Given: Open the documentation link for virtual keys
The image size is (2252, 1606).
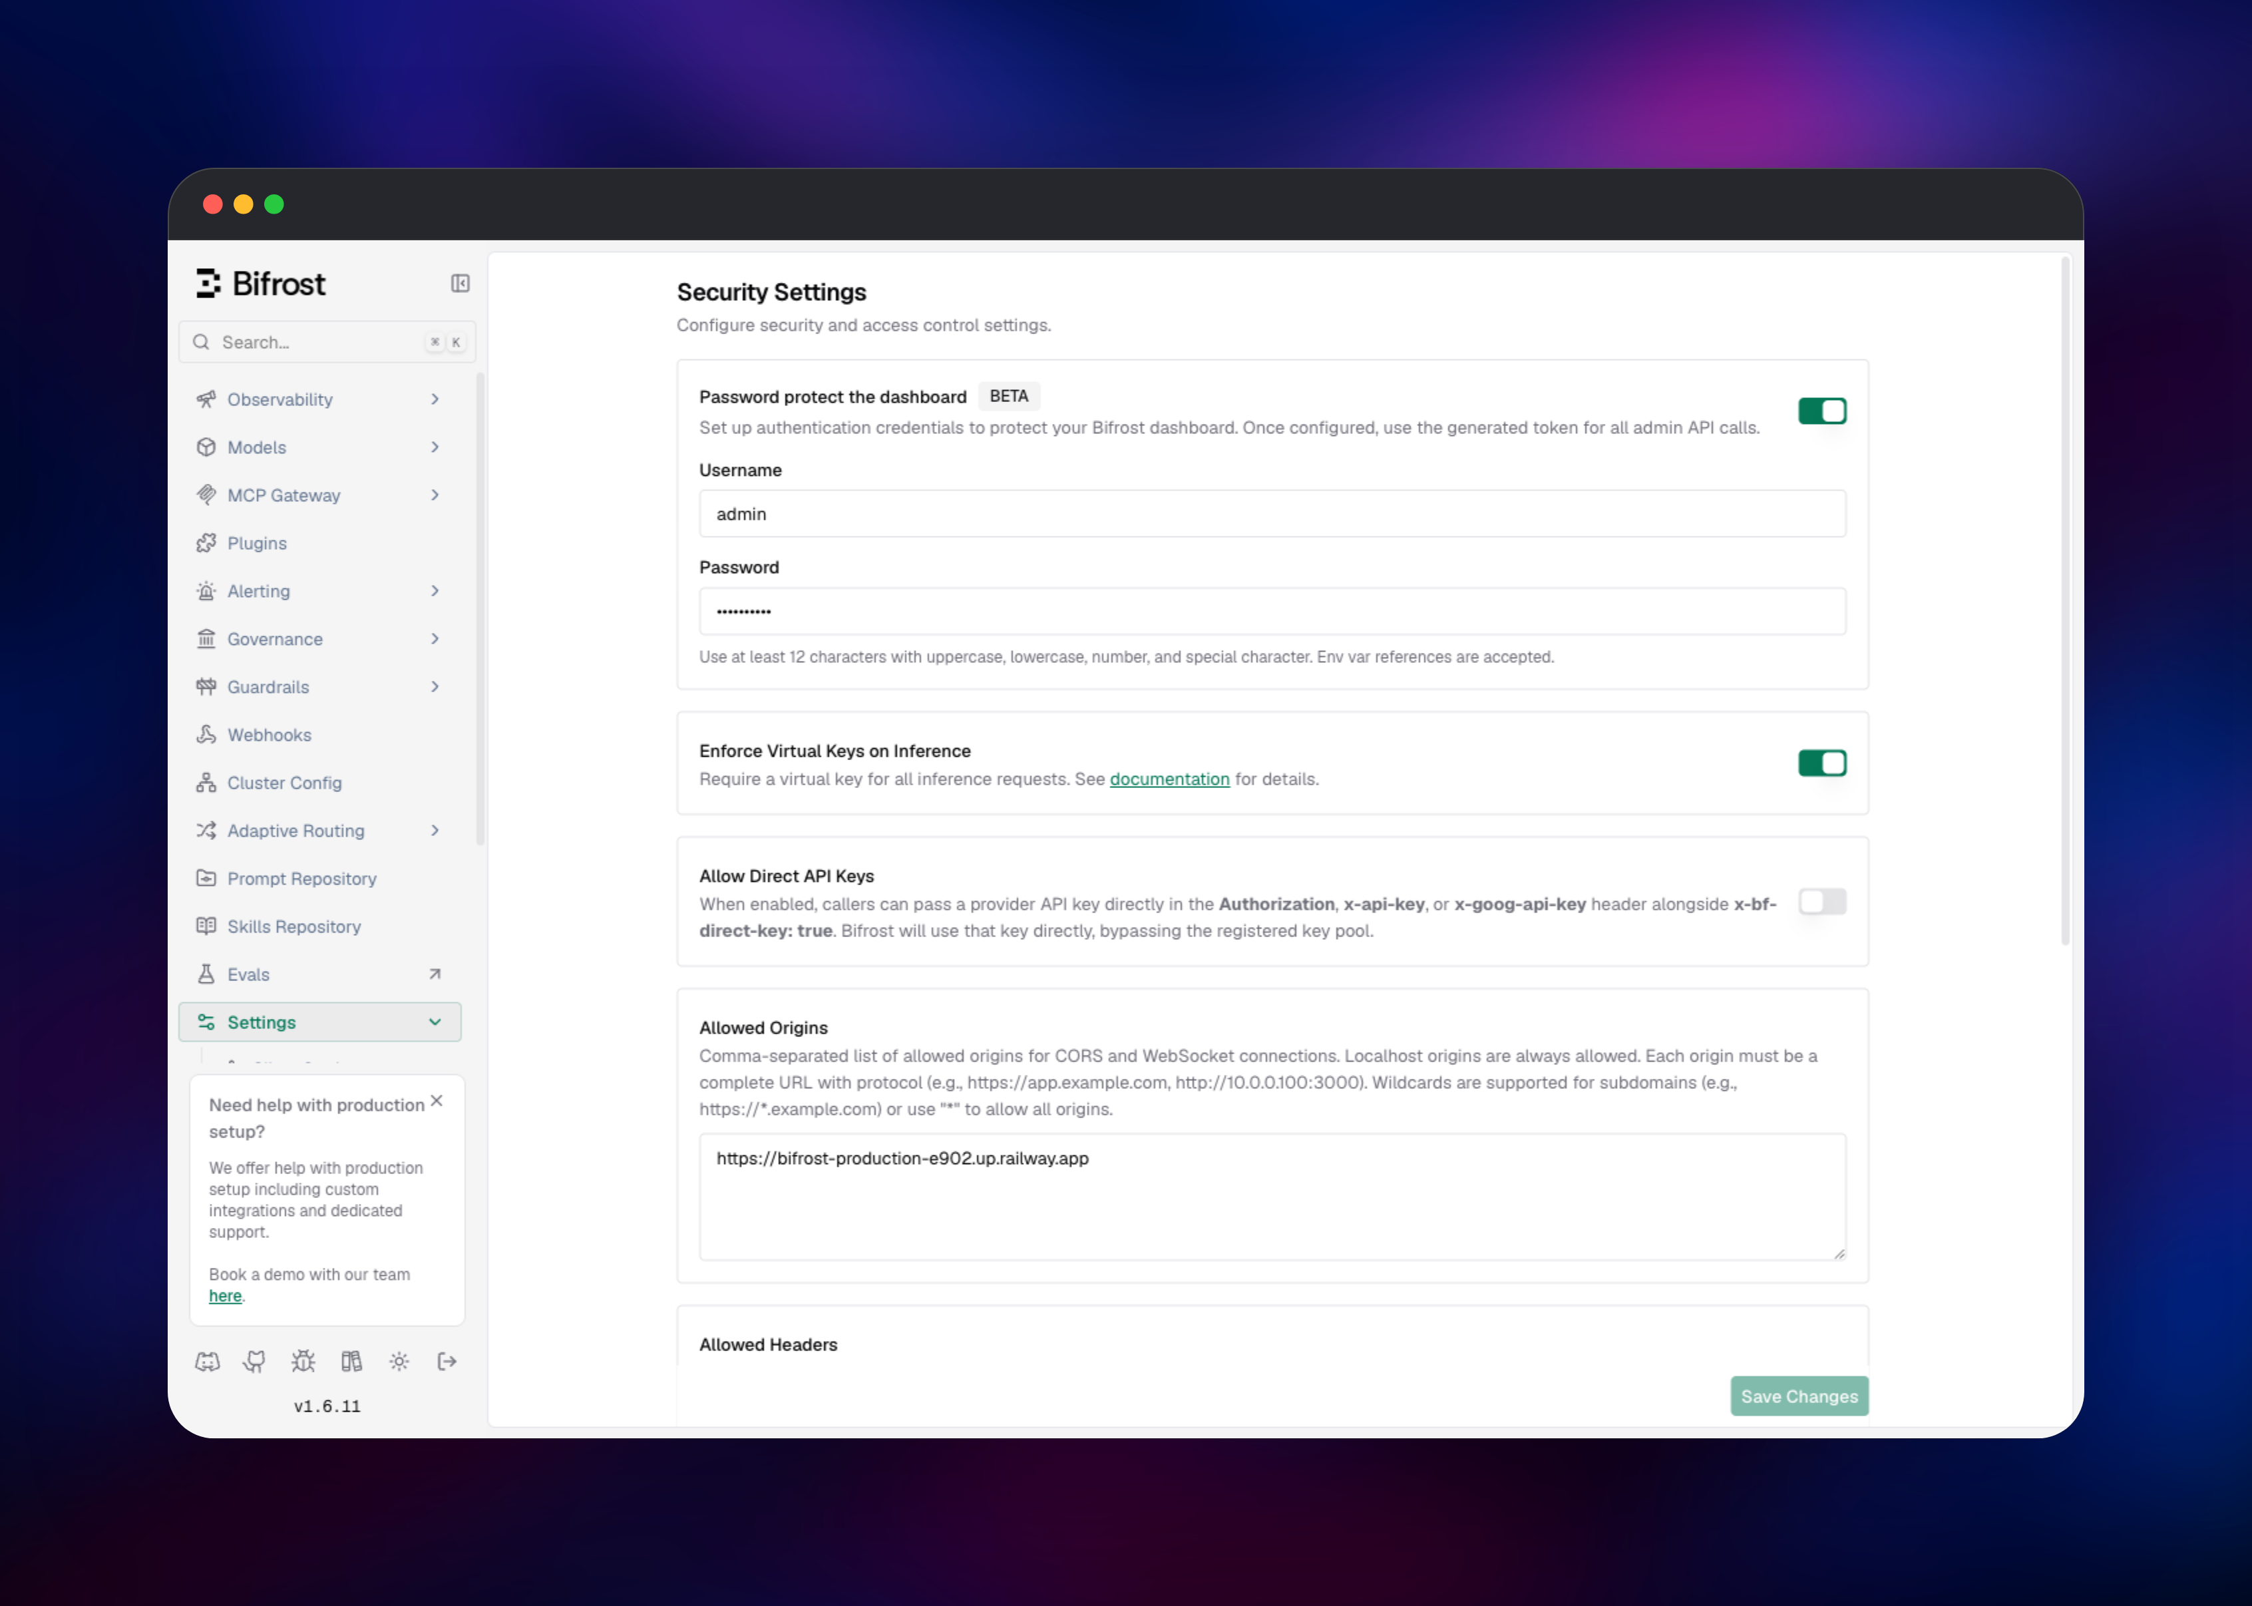Looking at the screenshot, I should pyautogui.click(x=1169, y=779).
